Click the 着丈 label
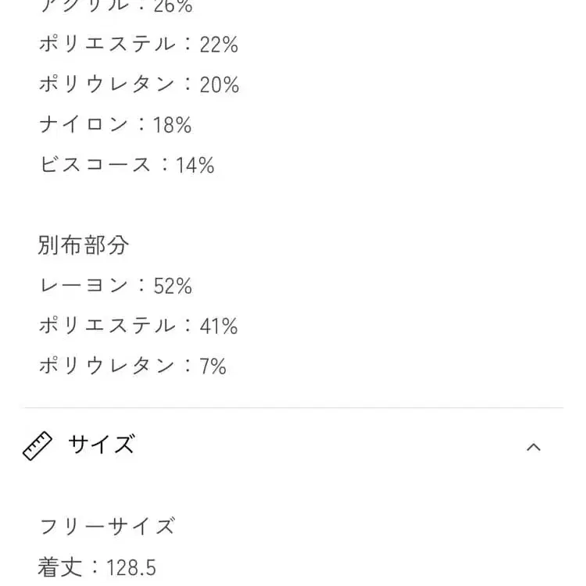Image resolution: width=586 pixels, height=586 pixels. (x=60, y=566)
